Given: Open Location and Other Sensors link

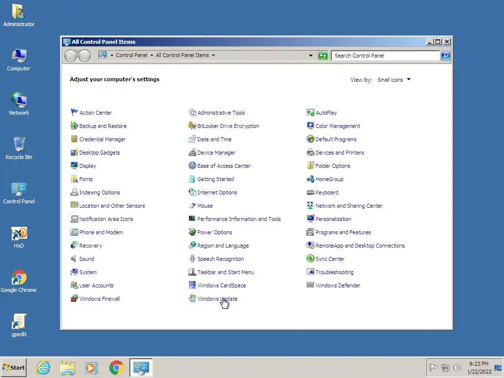Looking at the screenshot, I should pos(112,206).
